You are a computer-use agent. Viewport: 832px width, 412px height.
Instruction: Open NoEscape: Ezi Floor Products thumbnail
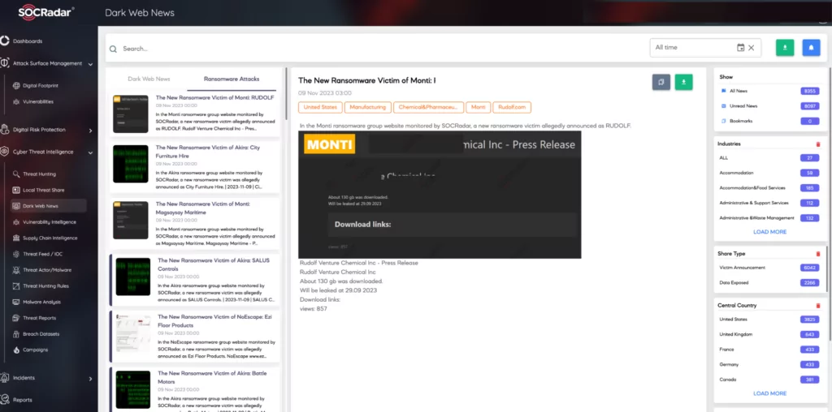pyautogui.click(x=134, y=333)
